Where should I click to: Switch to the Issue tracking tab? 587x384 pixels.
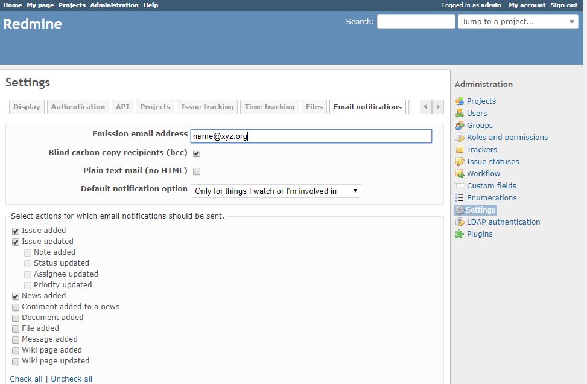pyautogui.click(x=207, y=106)
